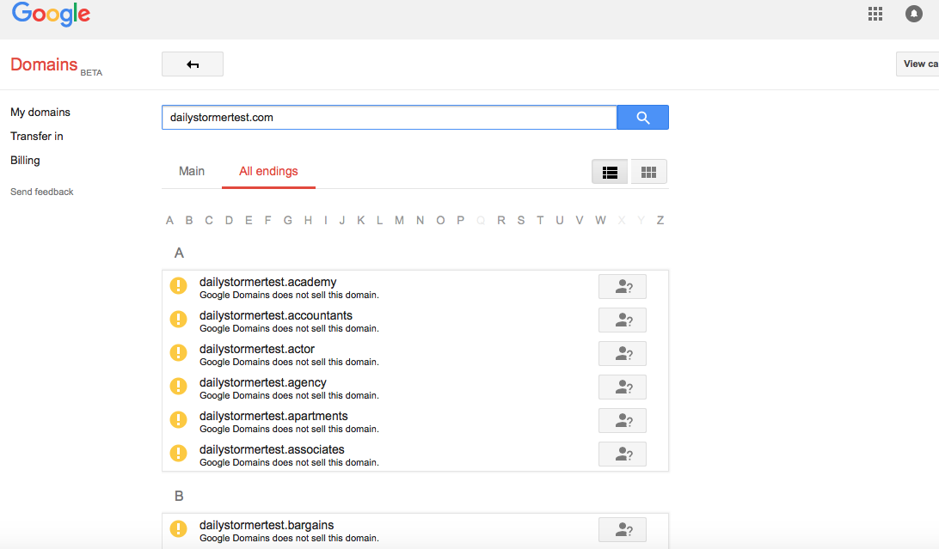This screenshot has width=939, height=549.
Task: Select the dailystormertest.academy domain name
Action: click(267, 282)
